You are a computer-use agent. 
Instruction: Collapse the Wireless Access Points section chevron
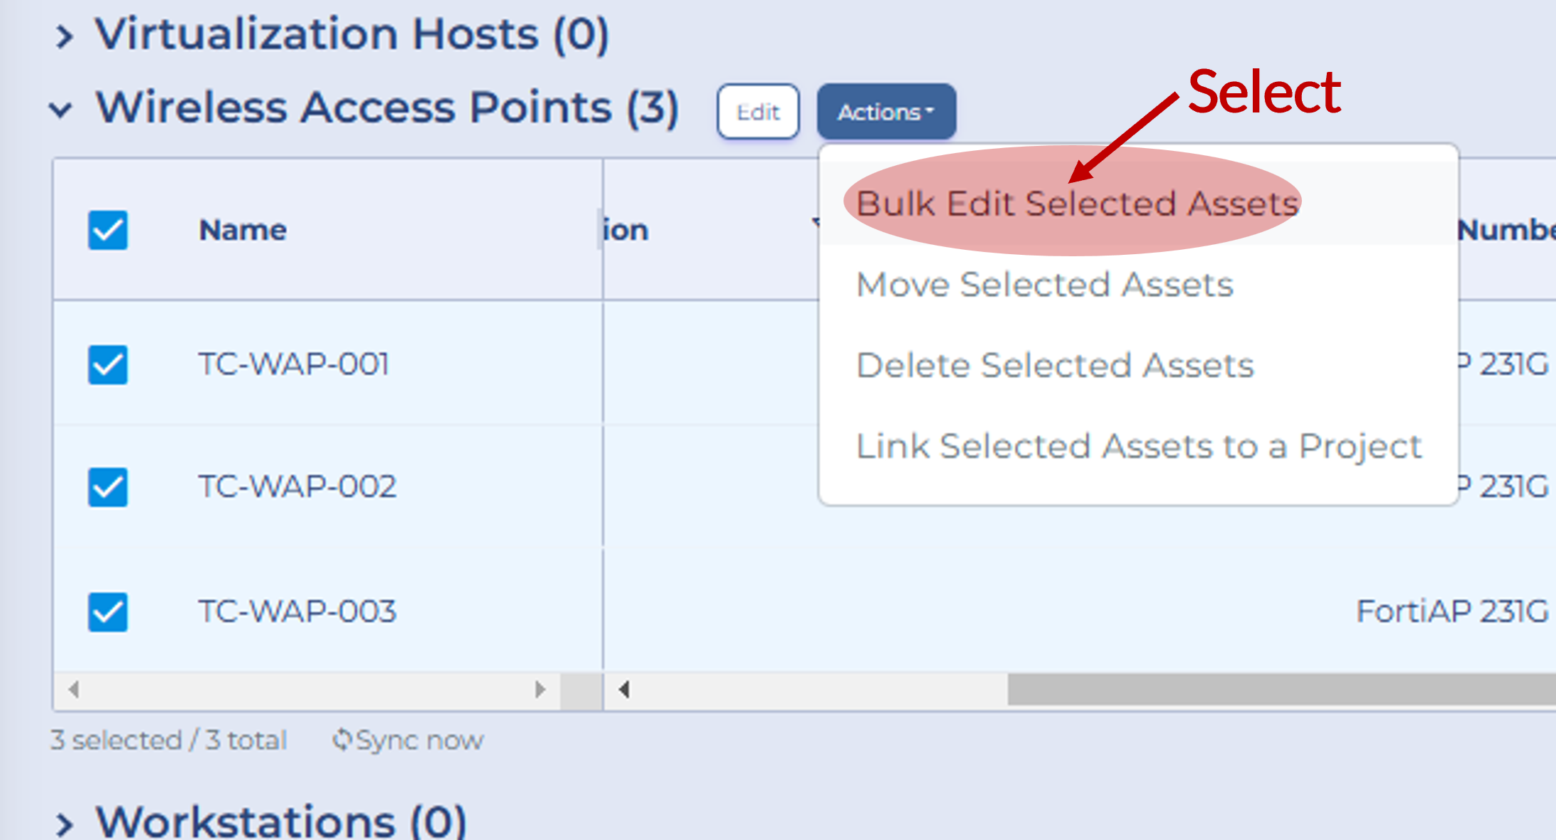[61, 110]
